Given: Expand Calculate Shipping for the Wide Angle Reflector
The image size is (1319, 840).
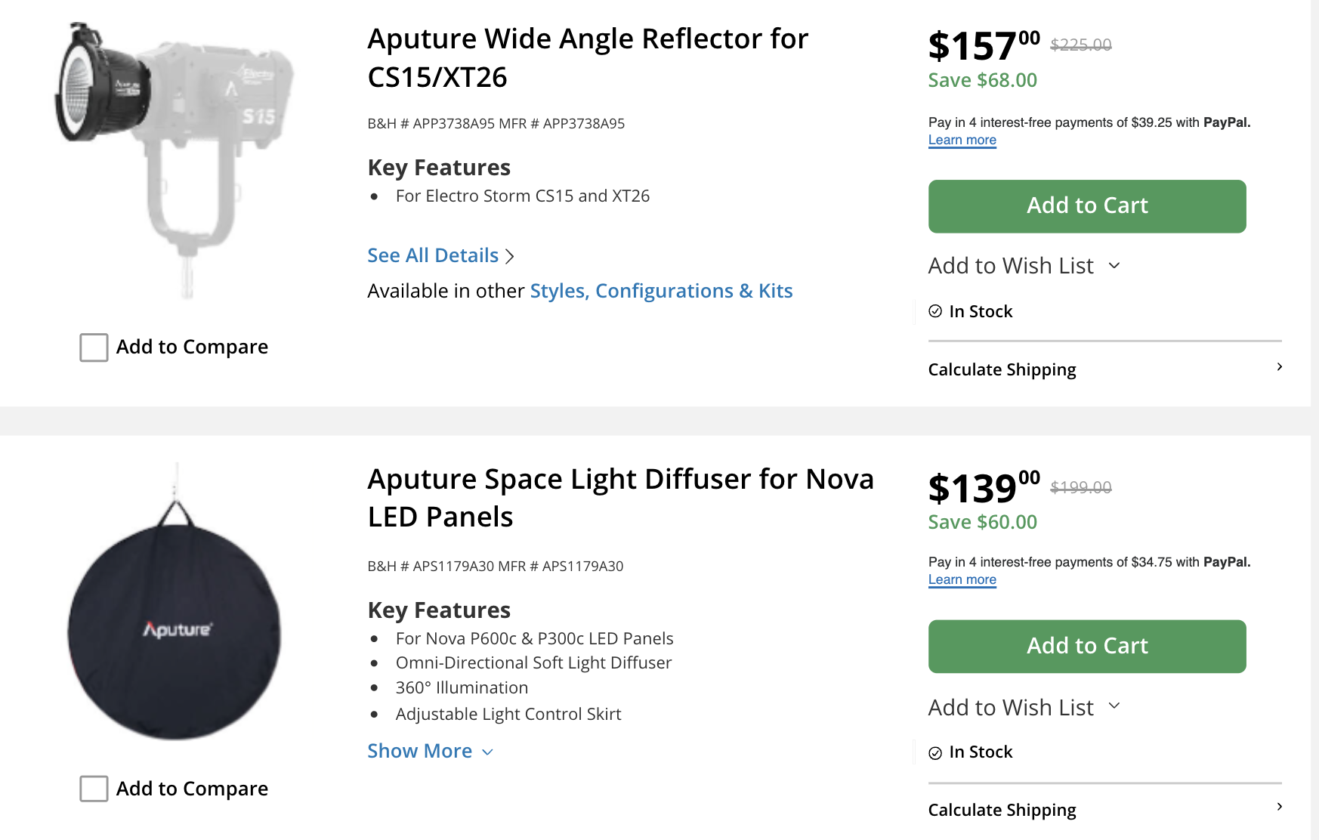Looking at the screenshot, I should 1104,369.
